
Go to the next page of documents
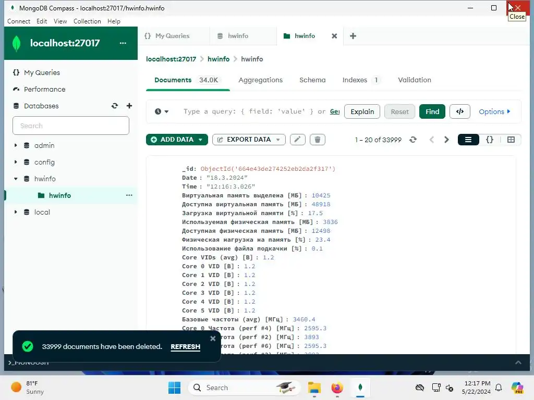(446, 140)
